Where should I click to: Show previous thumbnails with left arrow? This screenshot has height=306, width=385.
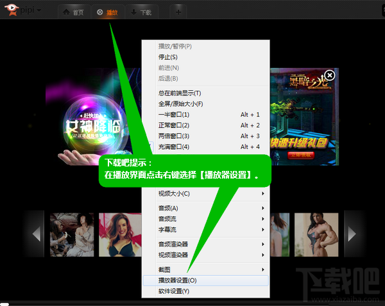(37, 234)
